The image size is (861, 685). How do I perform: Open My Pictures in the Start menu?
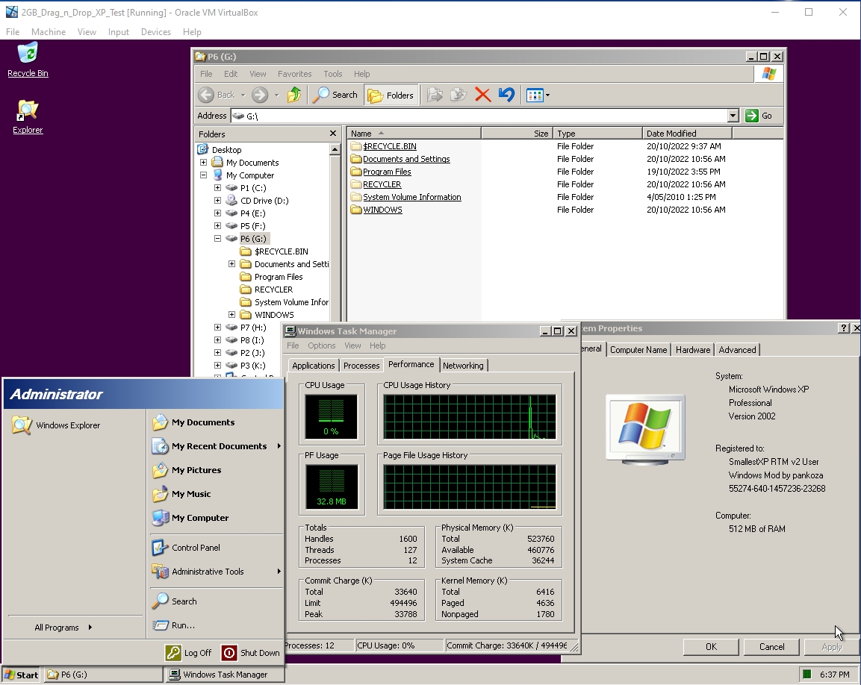[187, 470]
